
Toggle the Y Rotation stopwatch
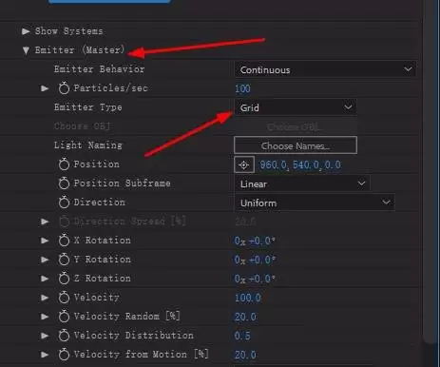(64, 260)
